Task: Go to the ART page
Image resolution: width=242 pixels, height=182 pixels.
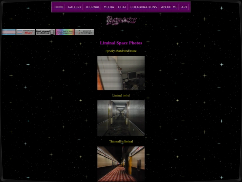Action: (184, 7)
